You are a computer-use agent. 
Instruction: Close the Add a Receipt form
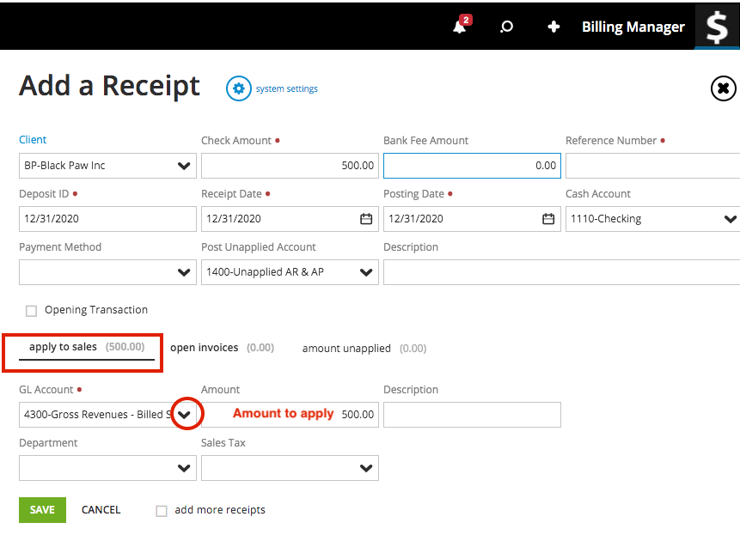point(723,88)
